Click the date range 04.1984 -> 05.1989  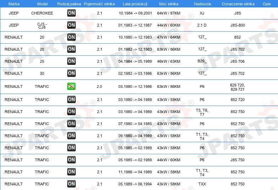click(135, 61)
